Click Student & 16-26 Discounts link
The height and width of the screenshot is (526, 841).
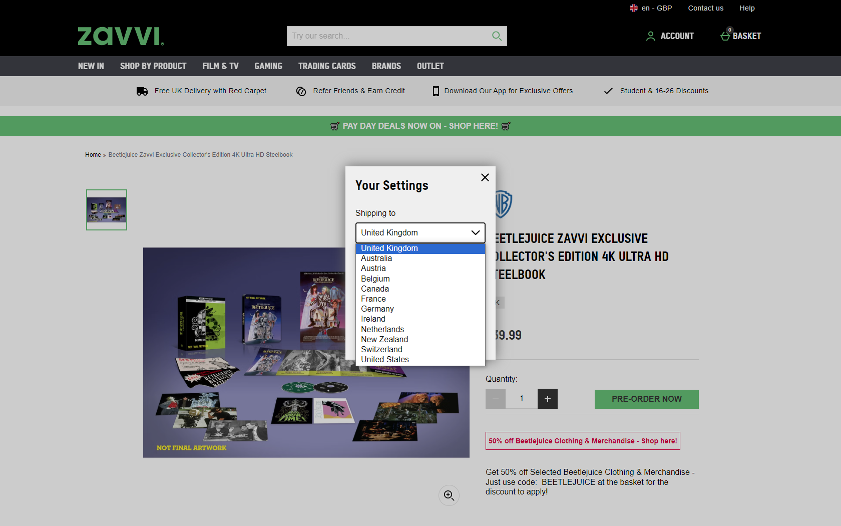664,91
